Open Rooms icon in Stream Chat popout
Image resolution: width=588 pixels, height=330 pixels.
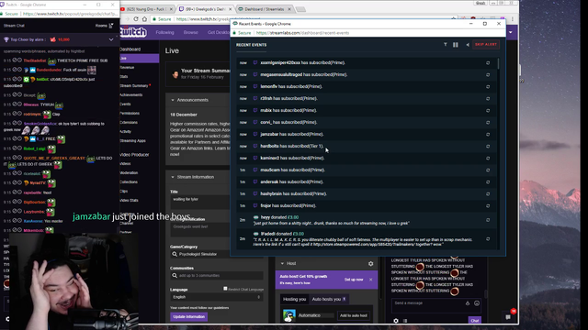110,26
